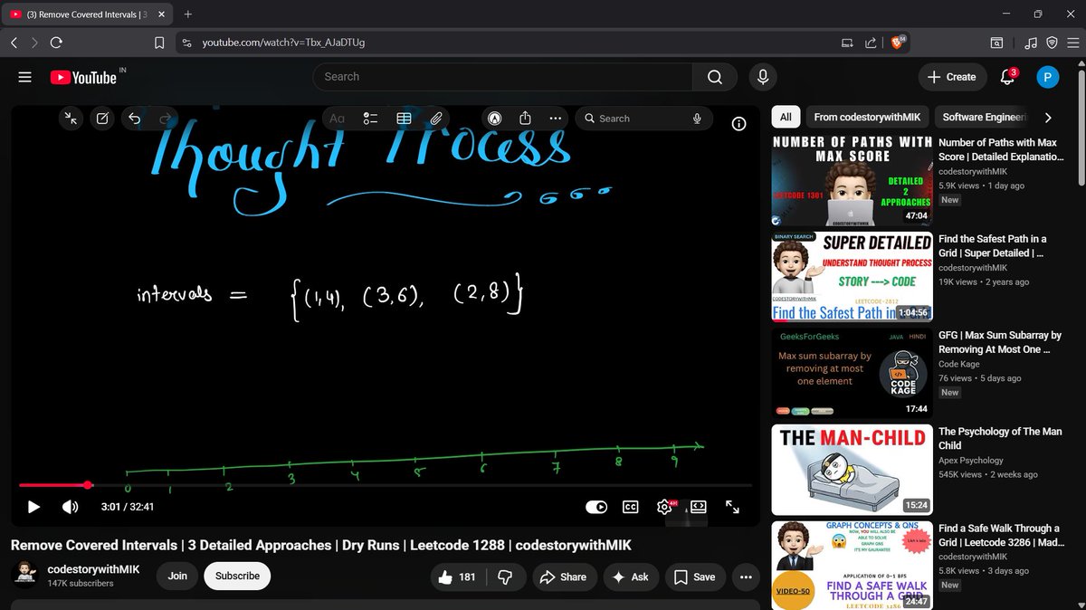The image size is (1086, 610).
Task: Open a new browser tab
Action: pos(188,14)
